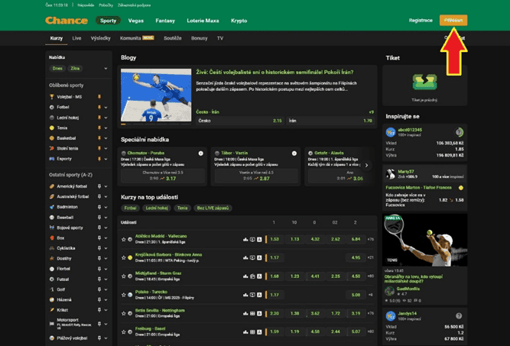Image resolution: width=510 pixels, height=346 pixels.
Task: Click info icon on Tábor - Vsetín card
Action: (x=294, y=154)
